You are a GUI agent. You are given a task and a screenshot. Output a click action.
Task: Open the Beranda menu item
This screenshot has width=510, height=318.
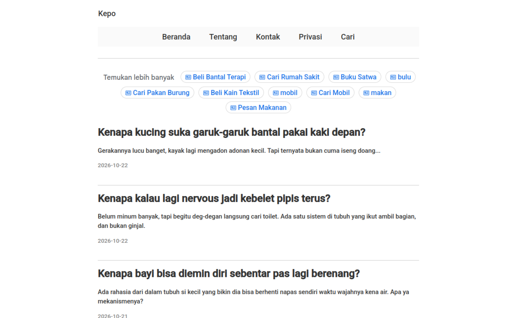click(176, 37)
